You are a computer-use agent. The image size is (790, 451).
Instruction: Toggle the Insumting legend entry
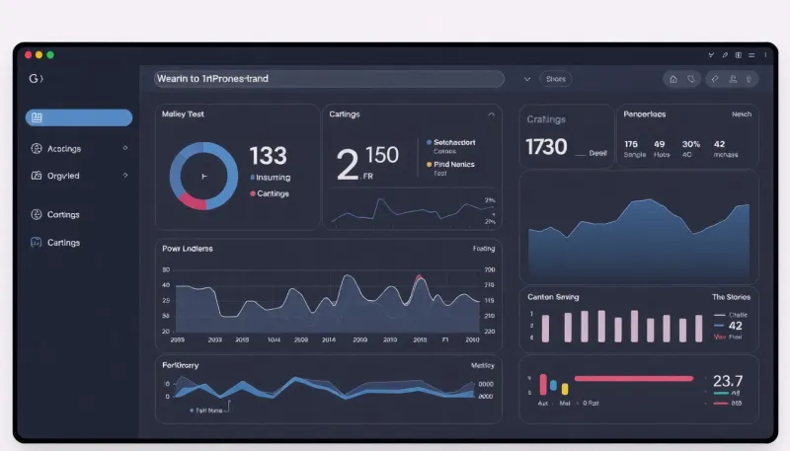coord(271,178)
